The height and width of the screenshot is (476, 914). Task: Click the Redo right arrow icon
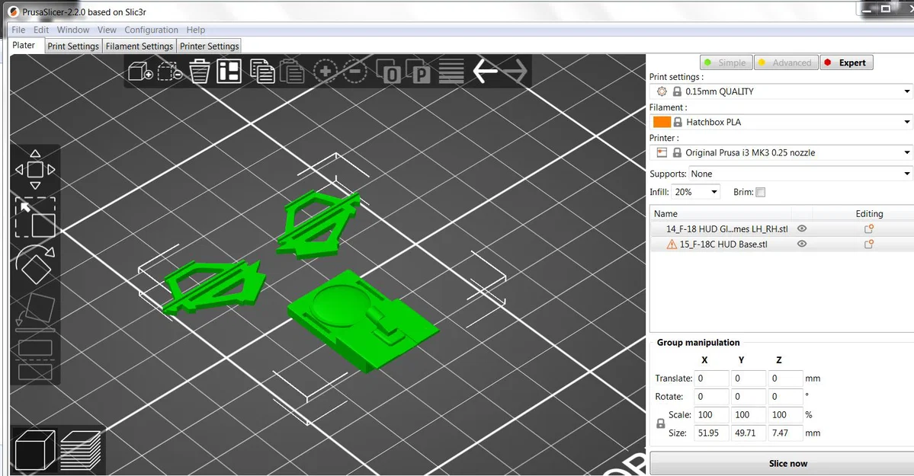(515, 71)
